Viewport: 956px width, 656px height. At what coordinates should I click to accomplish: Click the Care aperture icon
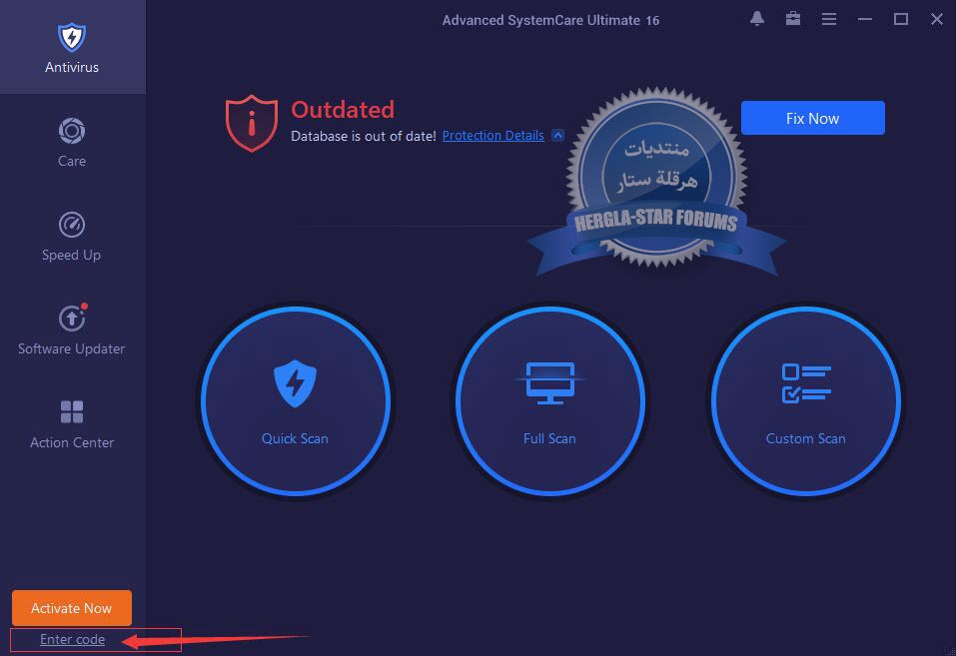coord(72,131)
